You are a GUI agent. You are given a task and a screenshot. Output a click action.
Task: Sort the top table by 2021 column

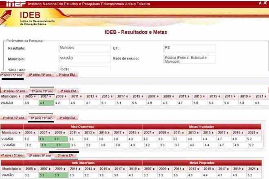coord(258,96)
